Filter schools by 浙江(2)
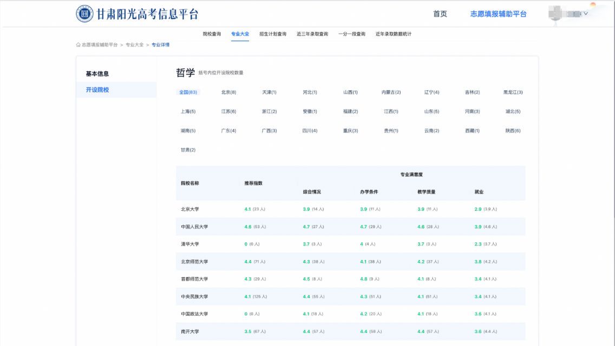 pyautogui.click(x=269, y=111)
